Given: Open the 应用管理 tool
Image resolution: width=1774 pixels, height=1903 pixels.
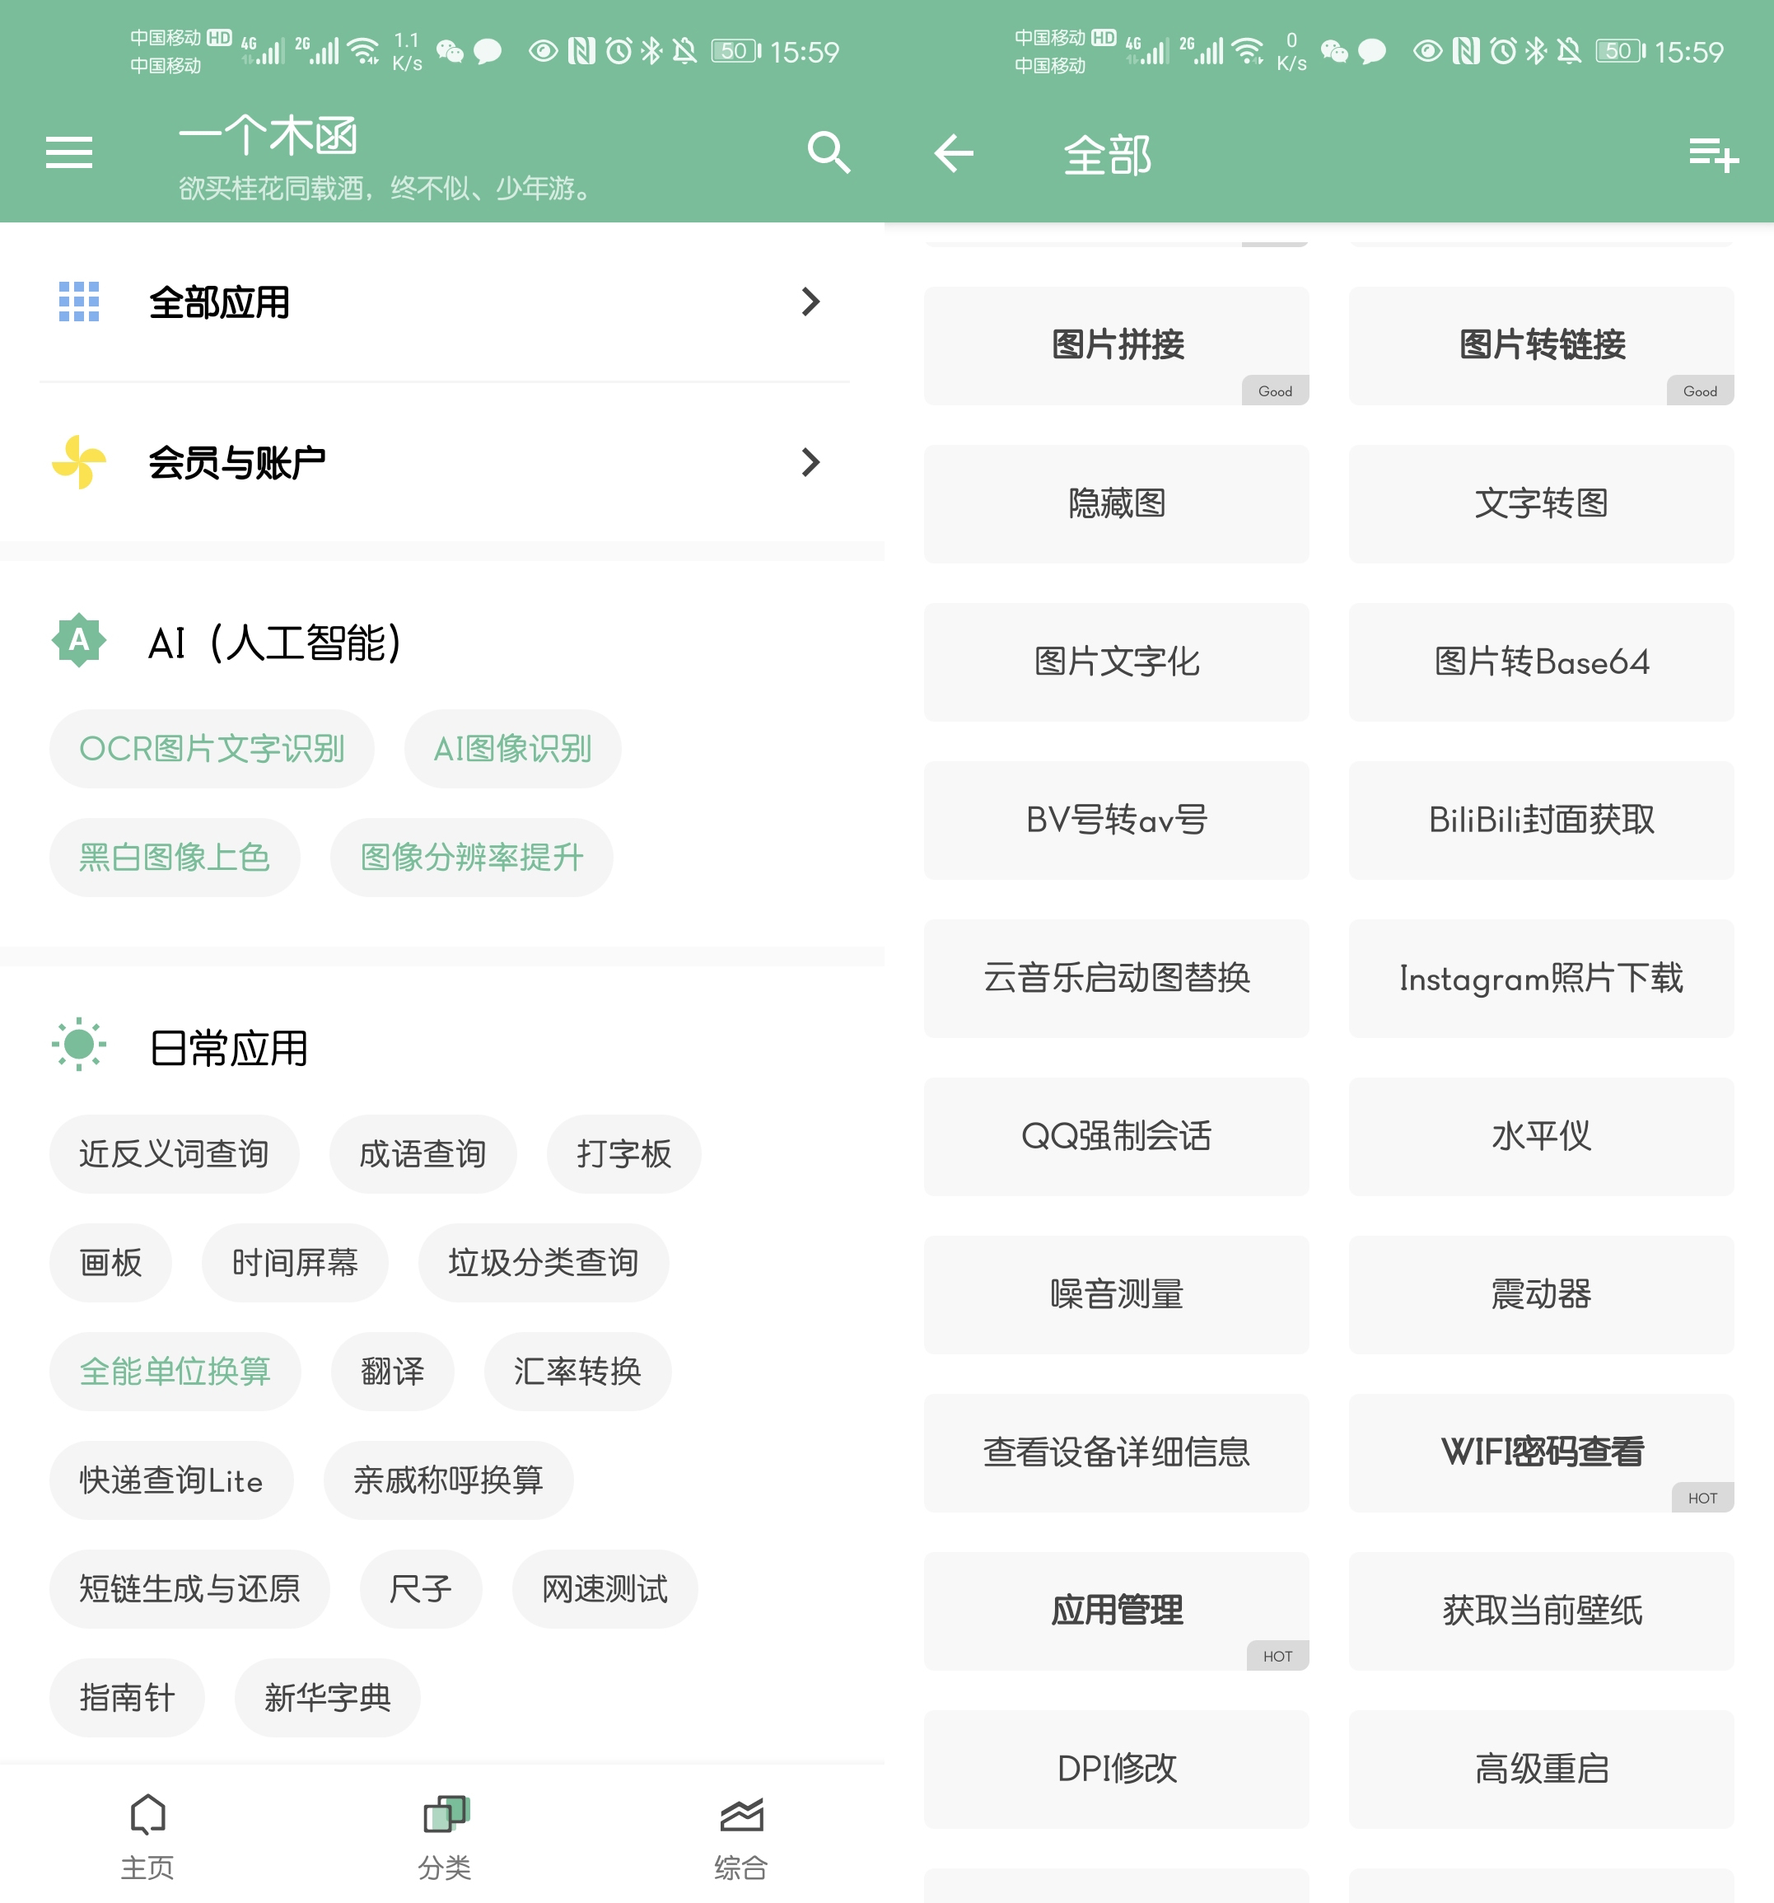Looking at the screenshot, I should pos(1116,1611).
